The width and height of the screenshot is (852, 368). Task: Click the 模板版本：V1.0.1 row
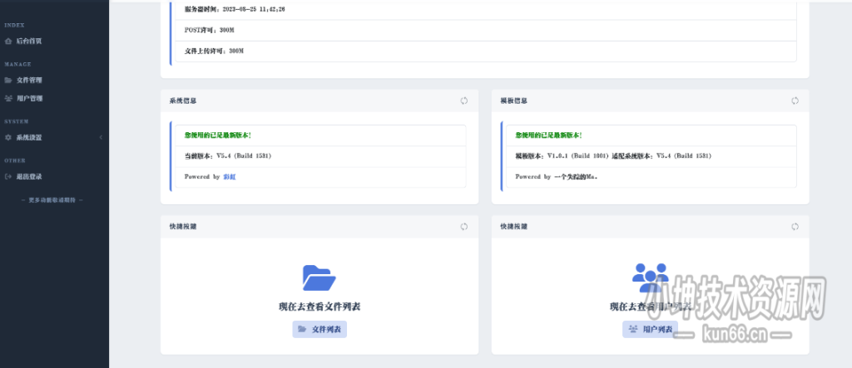651,156
